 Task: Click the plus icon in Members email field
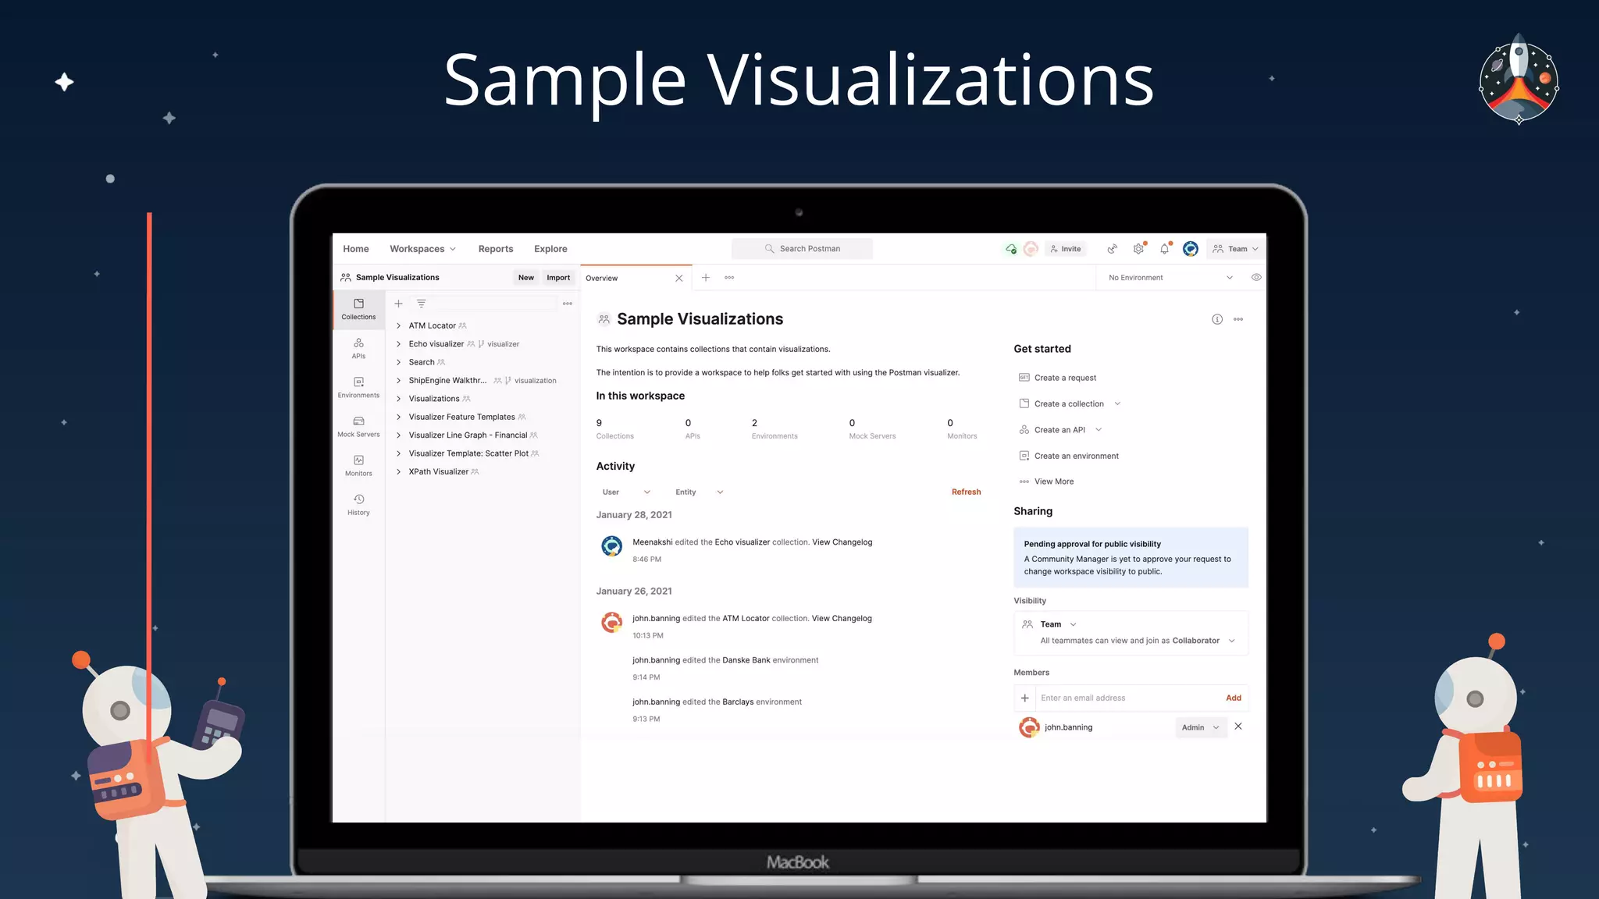(1025, 698)
